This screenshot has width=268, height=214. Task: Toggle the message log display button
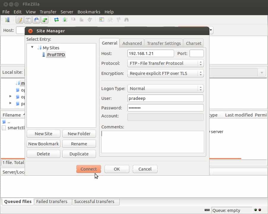pos(20,20)
